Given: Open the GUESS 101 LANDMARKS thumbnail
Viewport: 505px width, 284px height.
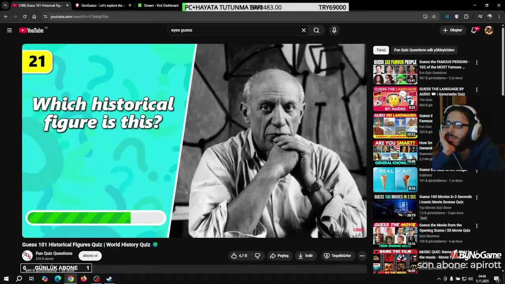Looking at the screenshot, I should (395, 125).
